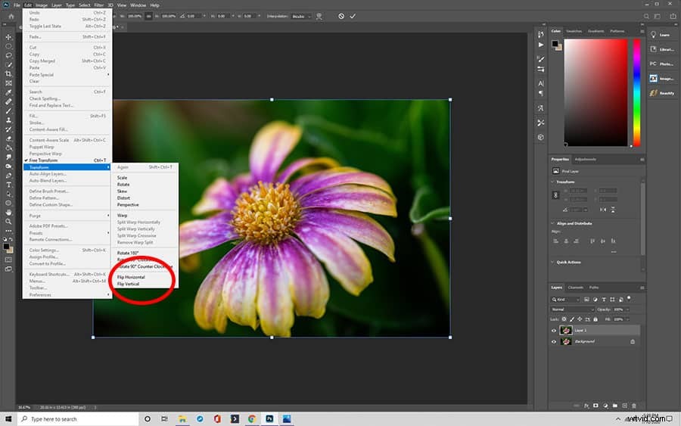Open the Opacity dropdown arrow
The width and height of the screenshot is (681, 426).
(627, 309)
